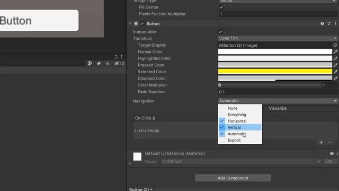Select Everything in navigation menu
Viewport: 339px width, 191px height.
tap(240, 115)
